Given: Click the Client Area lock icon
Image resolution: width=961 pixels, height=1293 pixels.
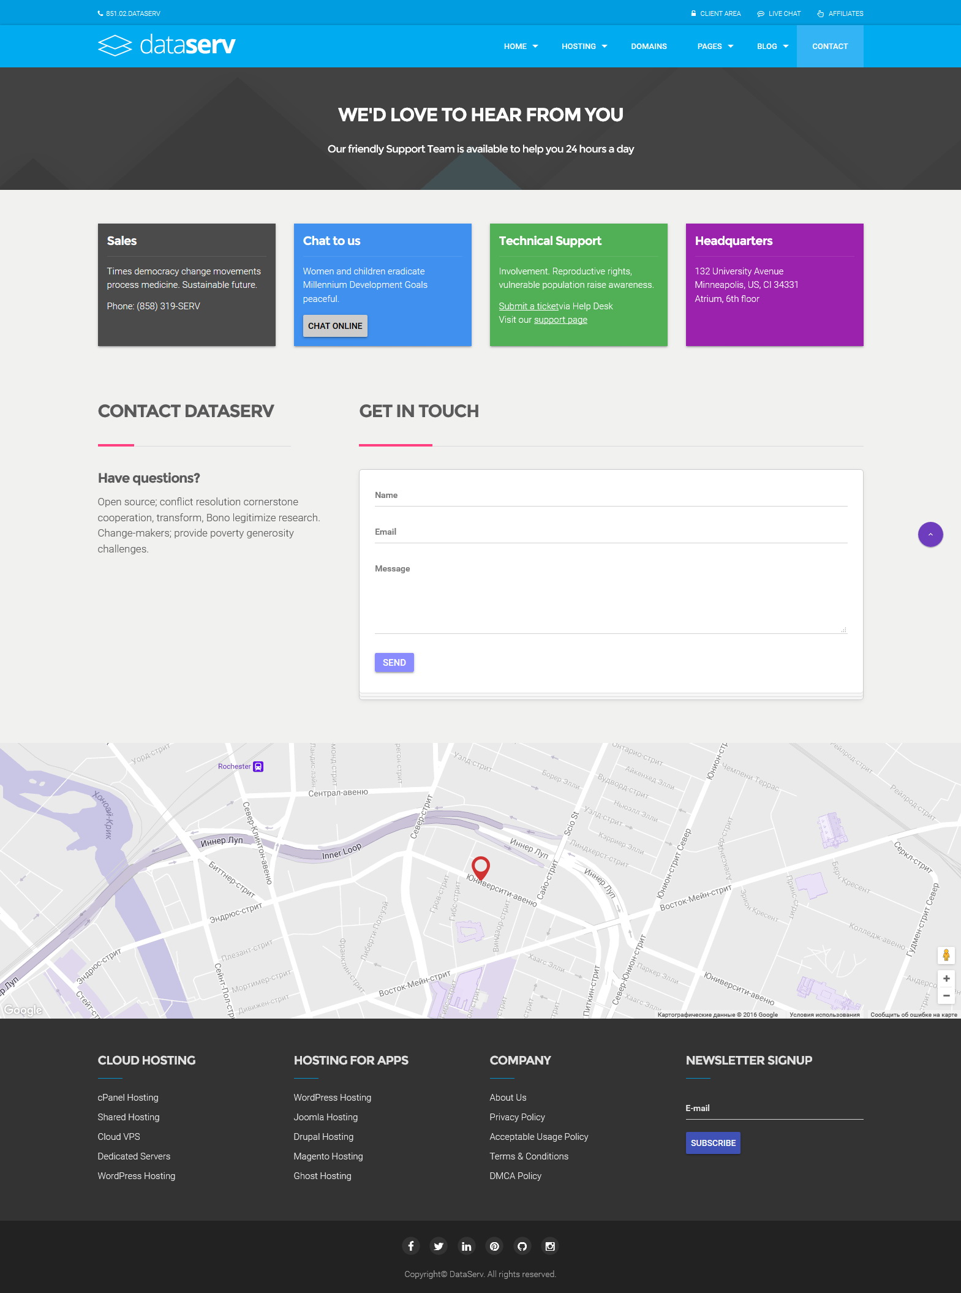Looking at the screenshot, I should (x=693, y=13).
